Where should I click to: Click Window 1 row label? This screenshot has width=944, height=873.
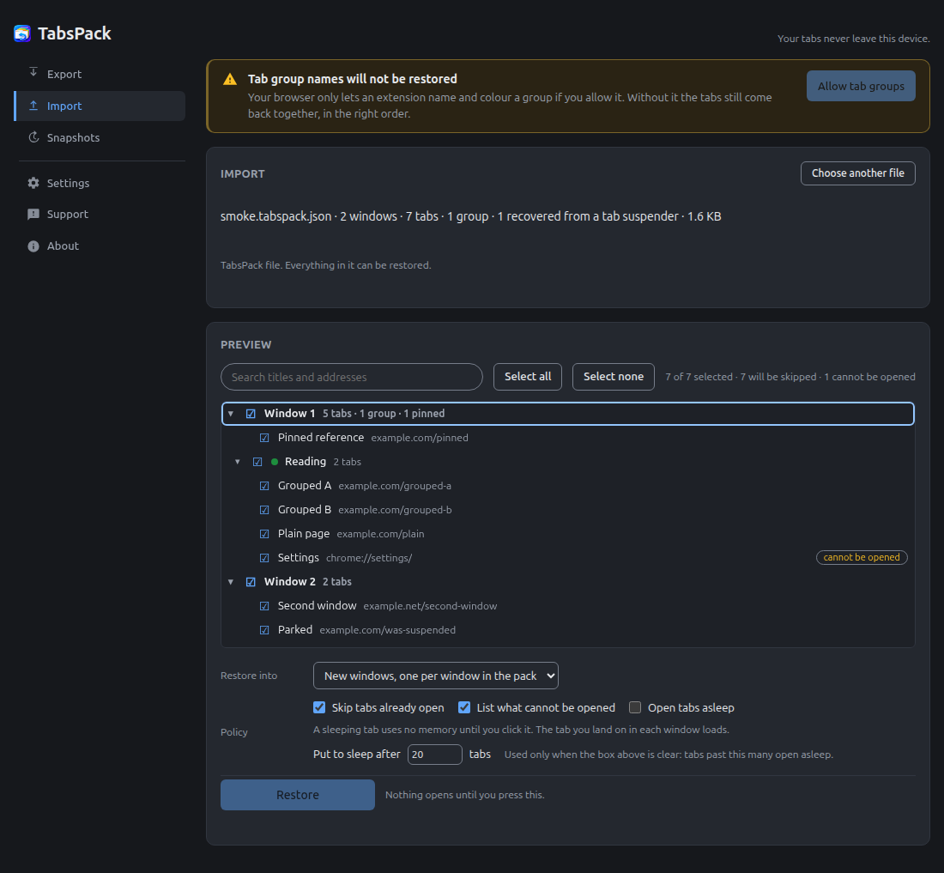click(x=289, y=414)
